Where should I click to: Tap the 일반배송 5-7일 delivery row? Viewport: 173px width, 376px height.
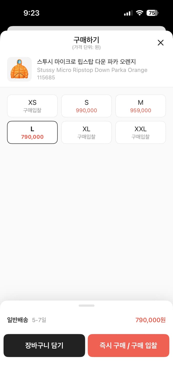pyautogui.click(x=27, y=320)
